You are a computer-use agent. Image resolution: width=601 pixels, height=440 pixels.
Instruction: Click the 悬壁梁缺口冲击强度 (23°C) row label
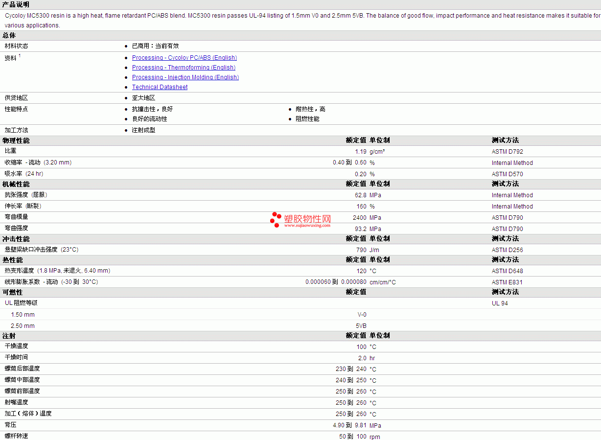[42, 250]
